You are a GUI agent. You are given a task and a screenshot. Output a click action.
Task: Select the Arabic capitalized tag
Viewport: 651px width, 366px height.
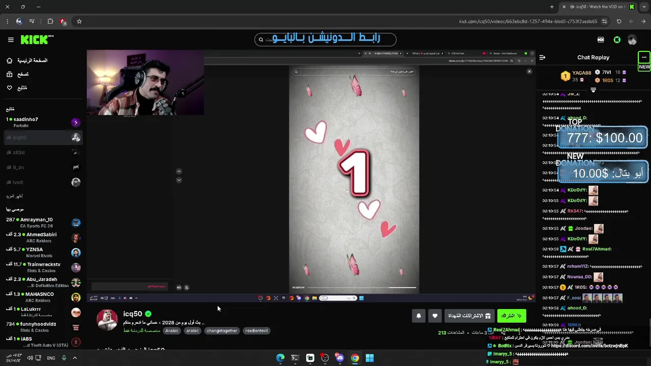point(172,330)
